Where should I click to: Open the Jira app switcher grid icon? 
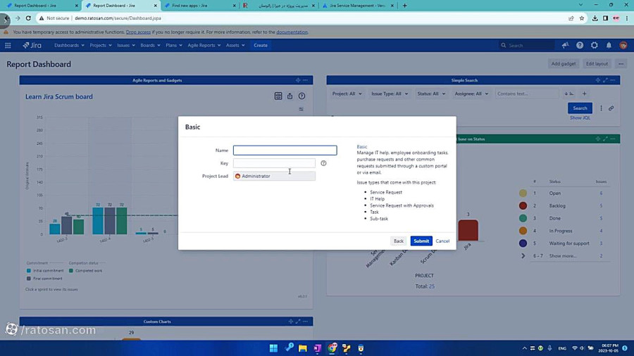8,45
